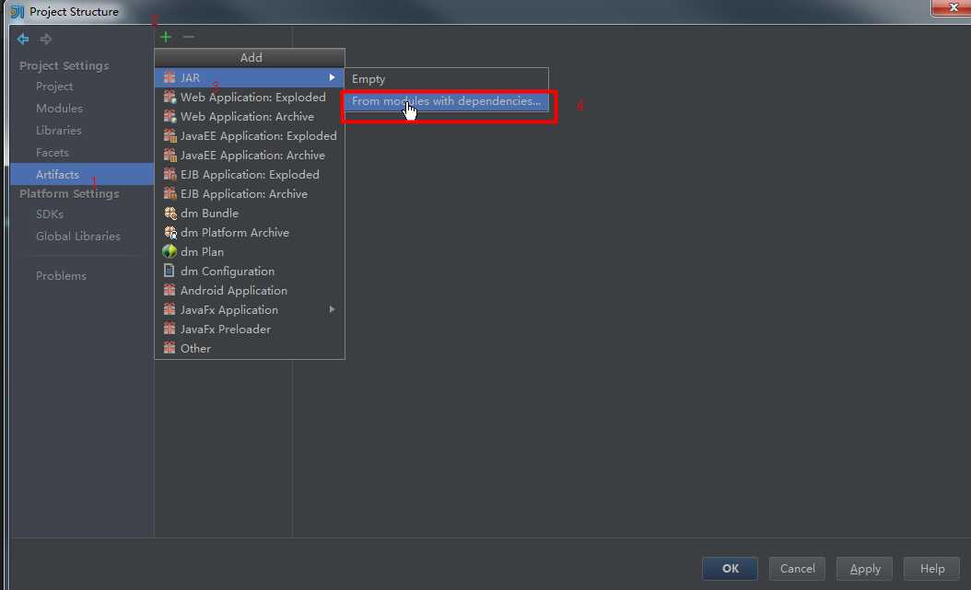
Task: Select Web Application: Archive entry
Action: [249, 116]
